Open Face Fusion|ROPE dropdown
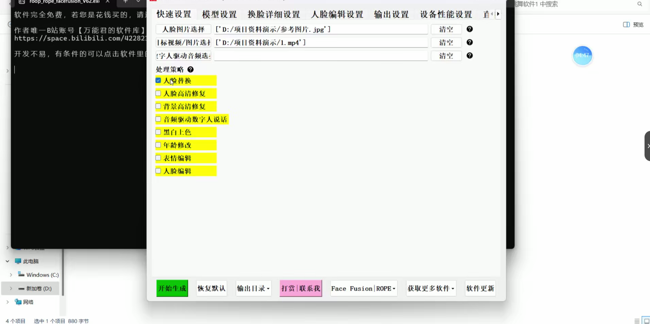The image size is (650, 324). tap(364, 288)
